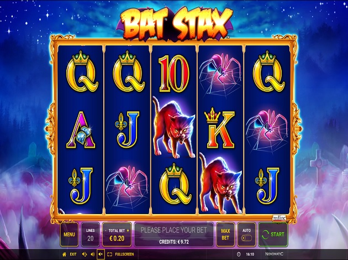Click the MAX BET button
348x260 pixels.
pos(225,235)
